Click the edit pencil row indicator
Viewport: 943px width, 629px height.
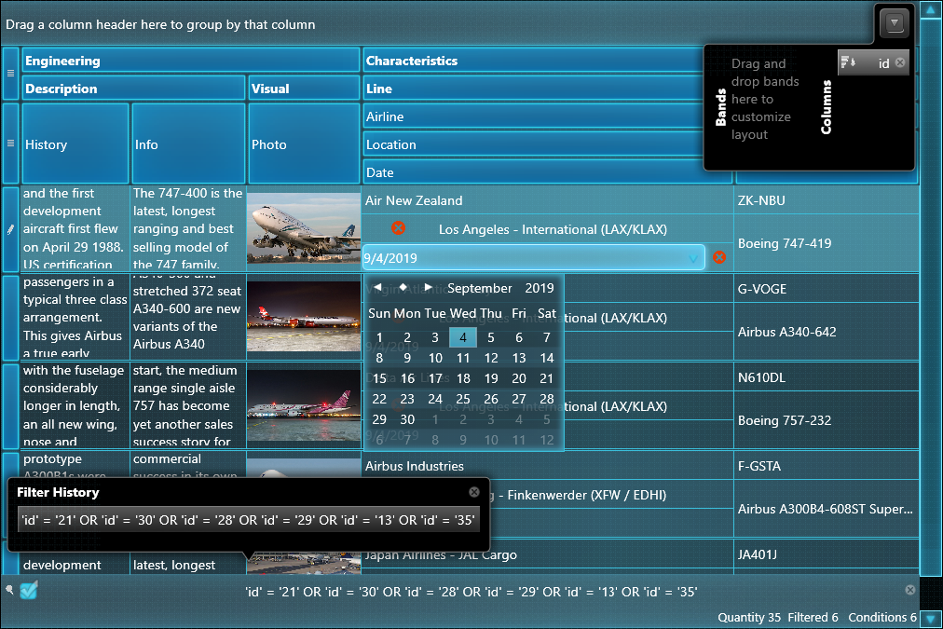click(x=11, y=229)
